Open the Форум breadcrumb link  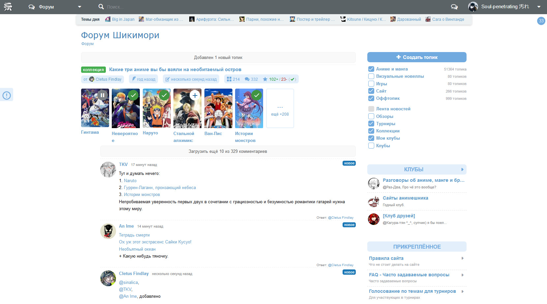(87, 43)
